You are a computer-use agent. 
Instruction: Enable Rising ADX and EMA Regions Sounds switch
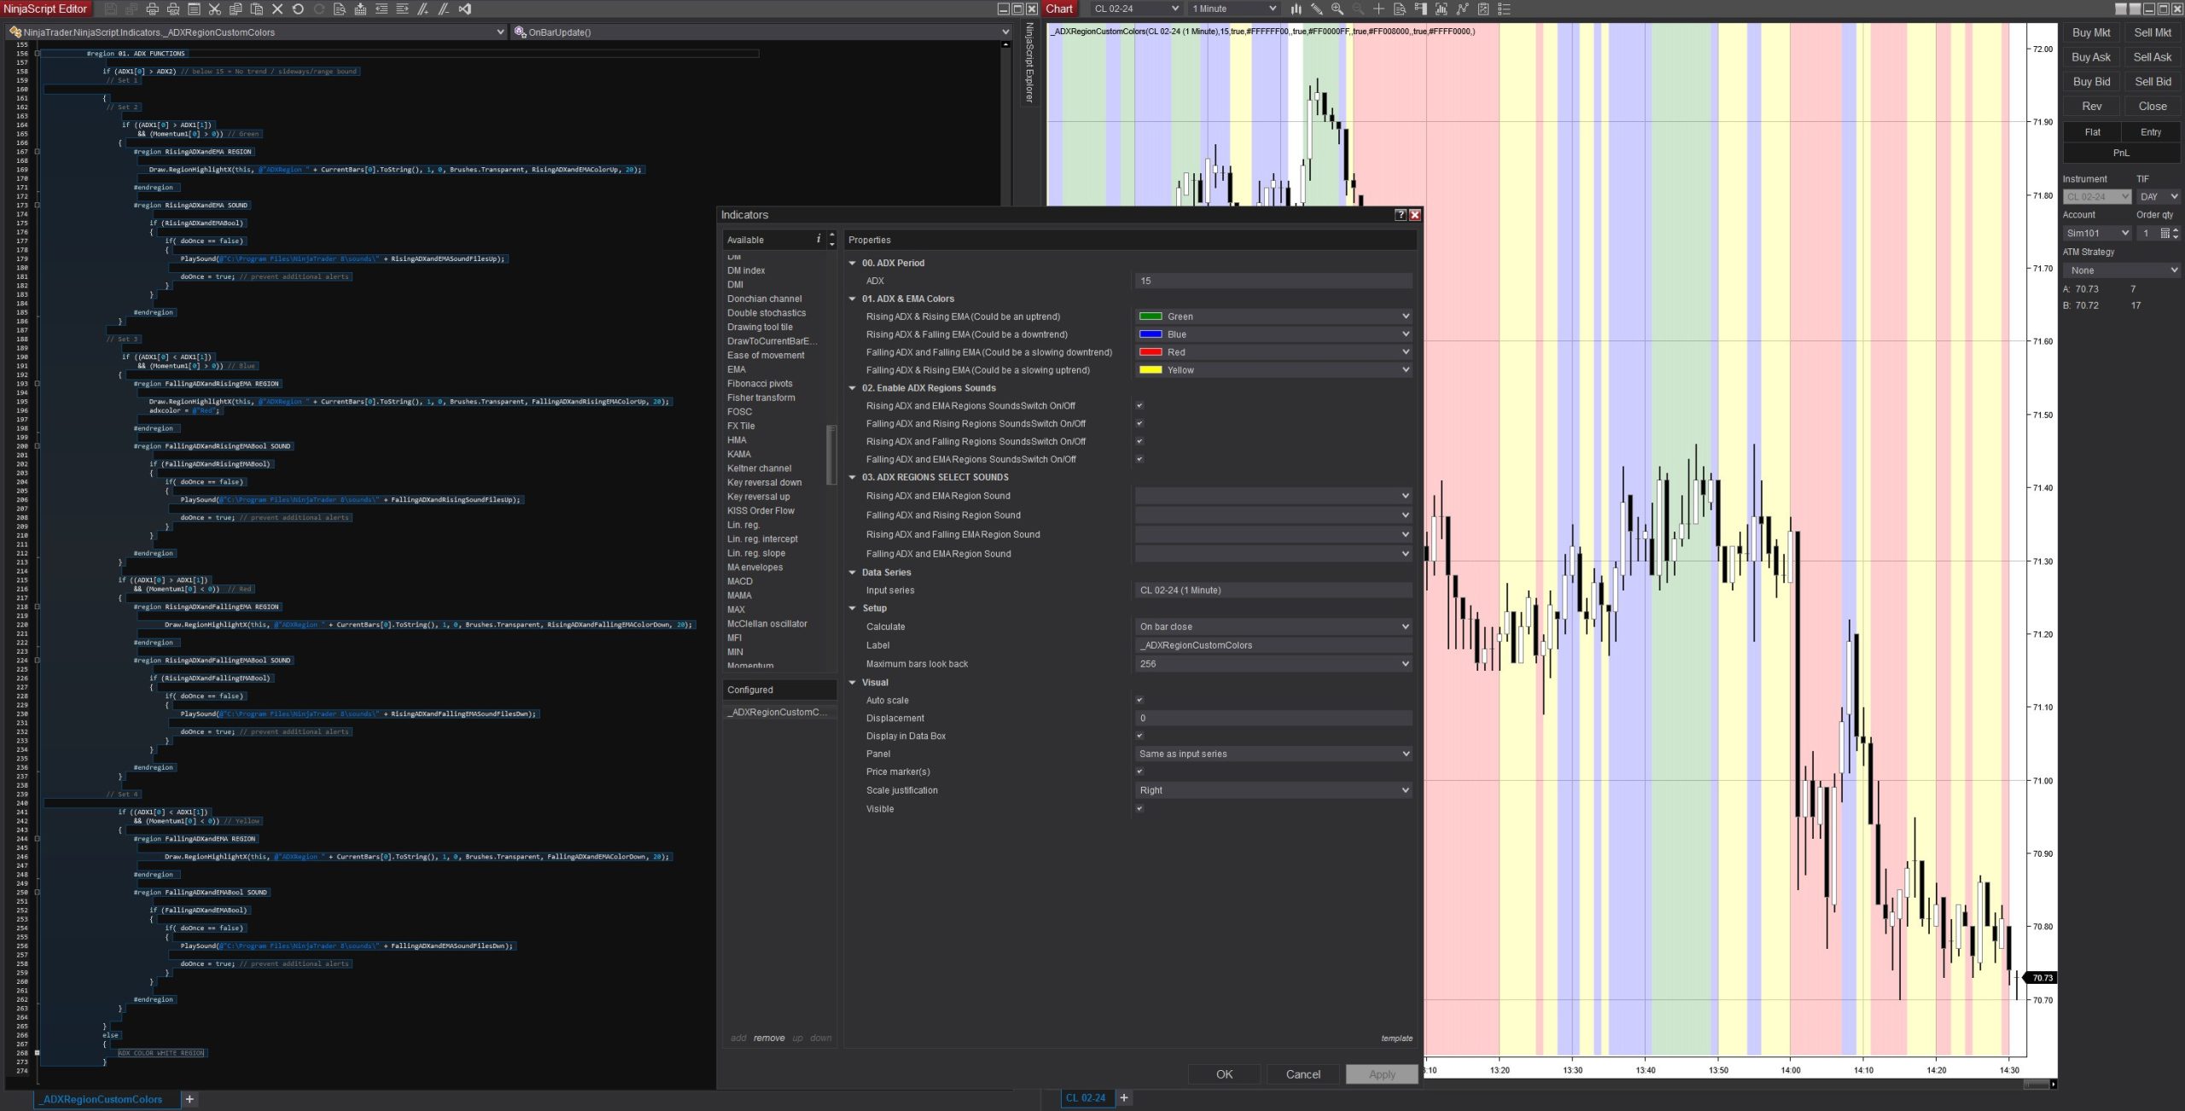click(x=1139, y=405)
